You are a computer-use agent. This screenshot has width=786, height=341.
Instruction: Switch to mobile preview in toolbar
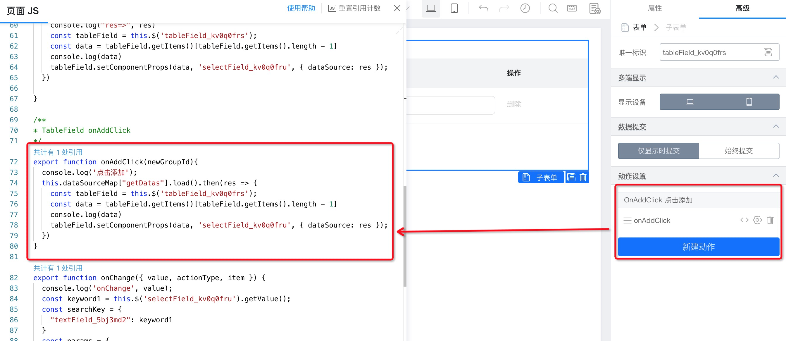(x=454, y=8)
